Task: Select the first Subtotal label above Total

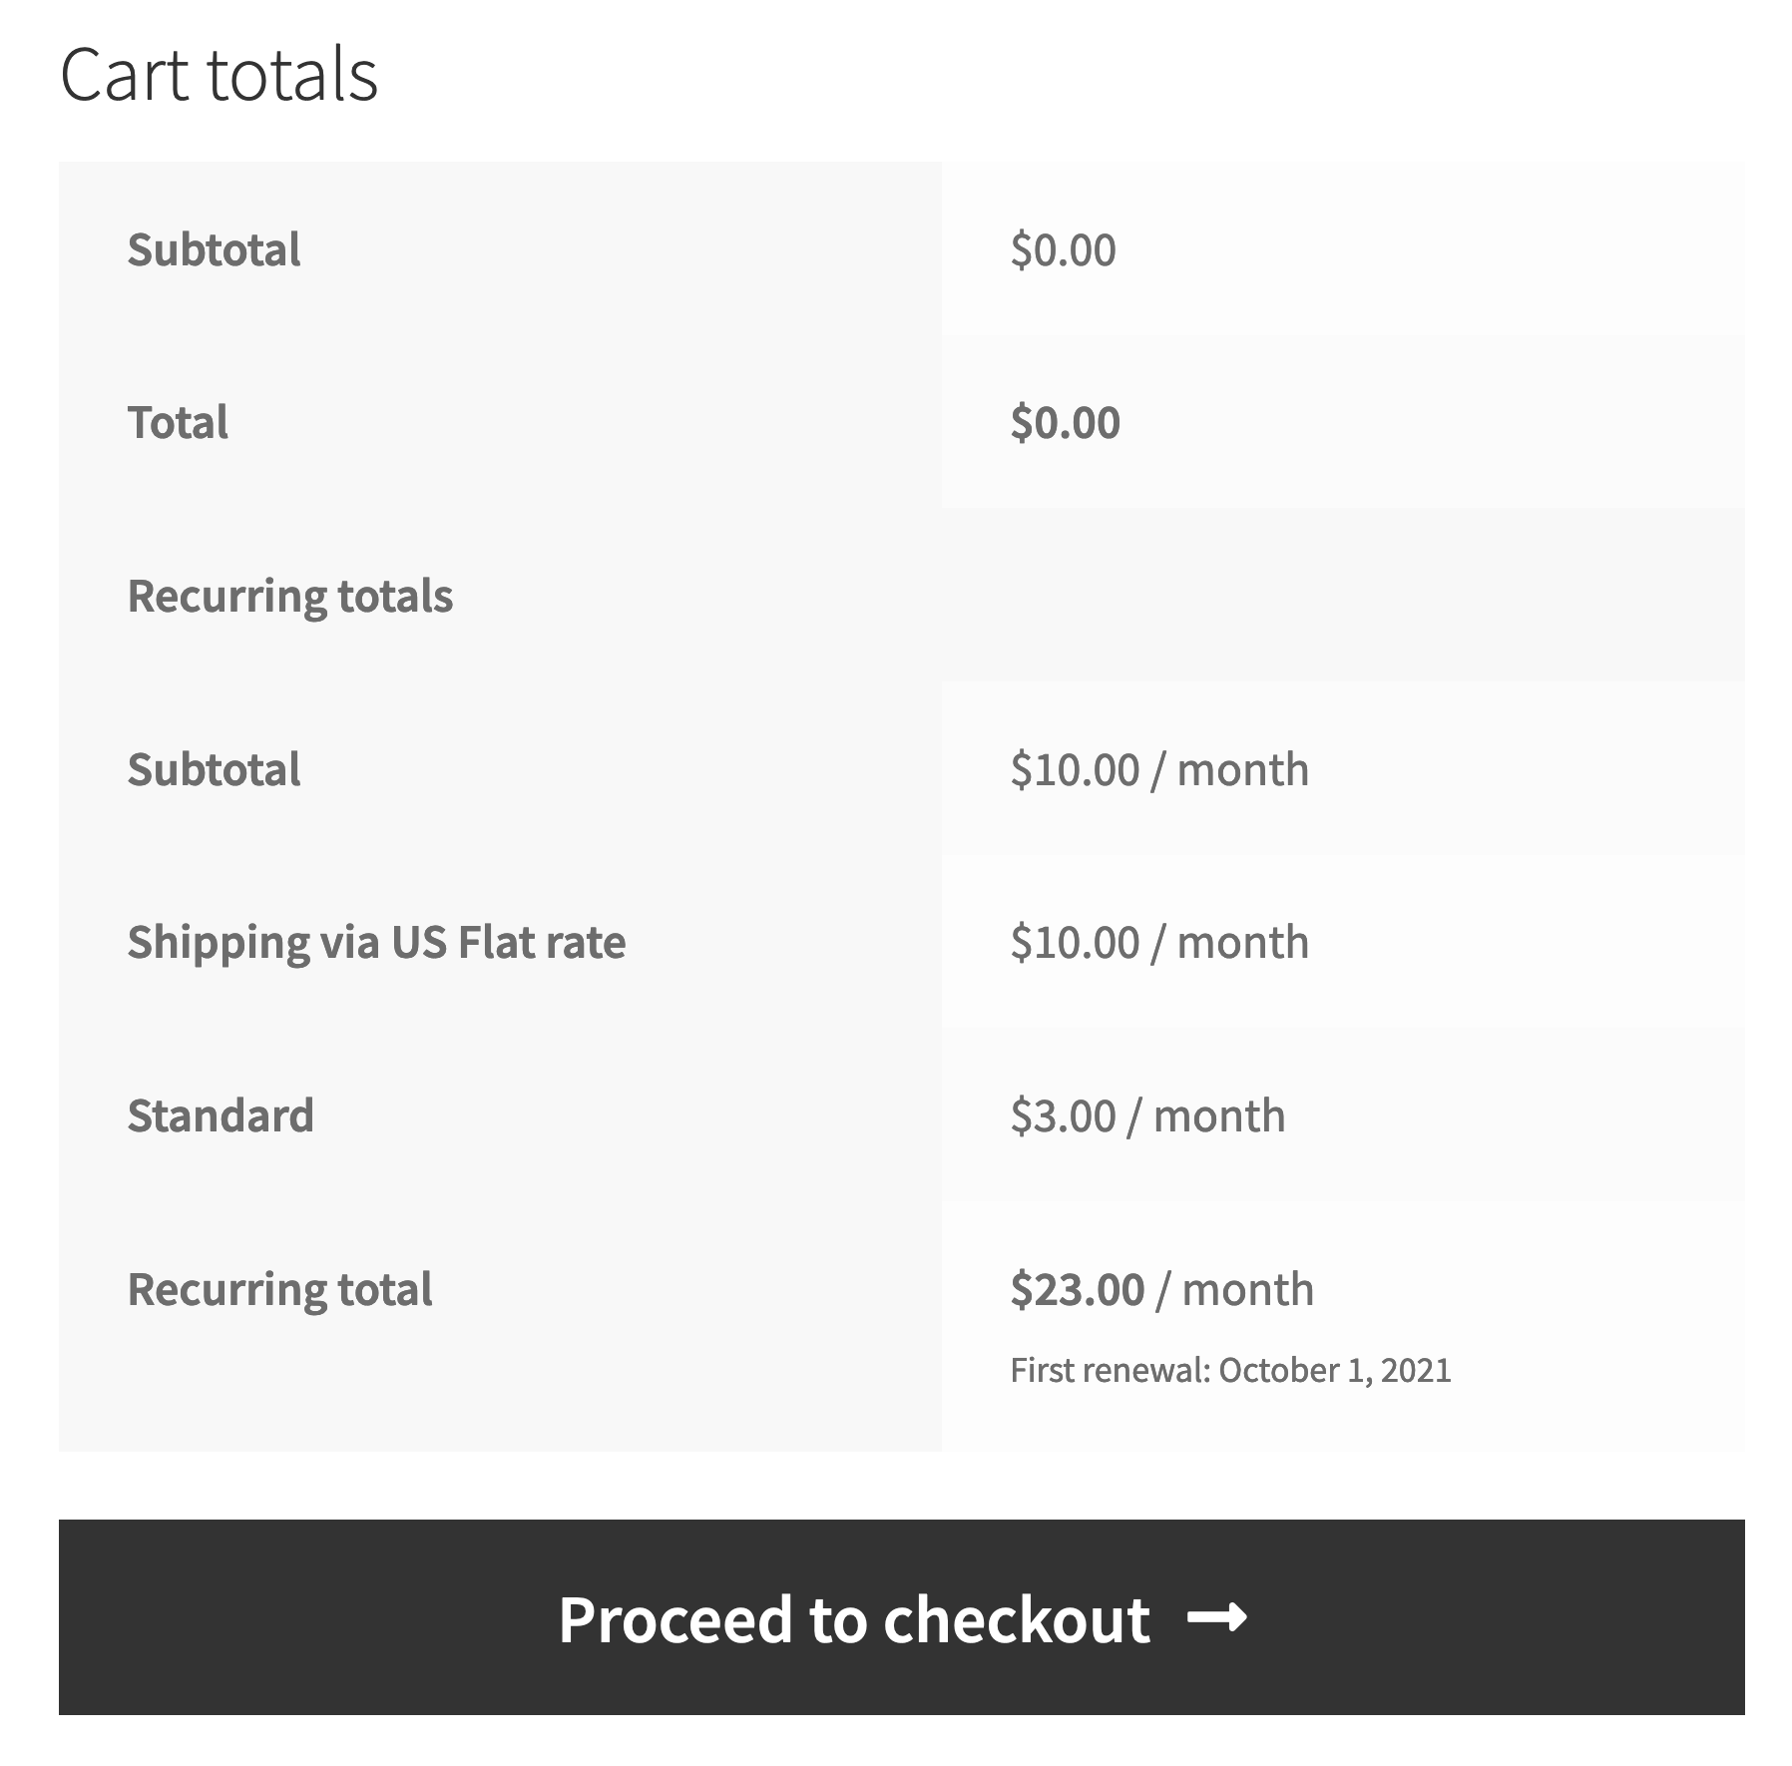Action: pos(214,249)
